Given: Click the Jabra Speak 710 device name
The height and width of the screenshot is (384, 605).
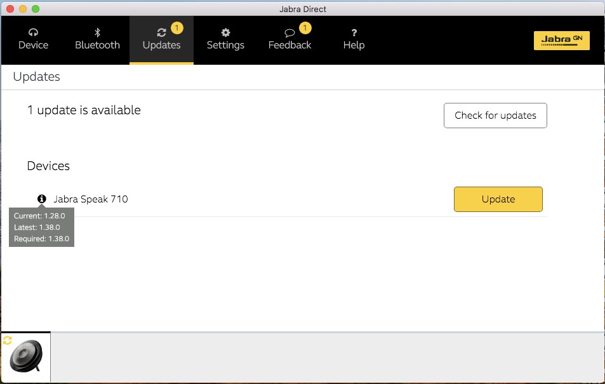Looking at the screenshot, I should (91, 199).
